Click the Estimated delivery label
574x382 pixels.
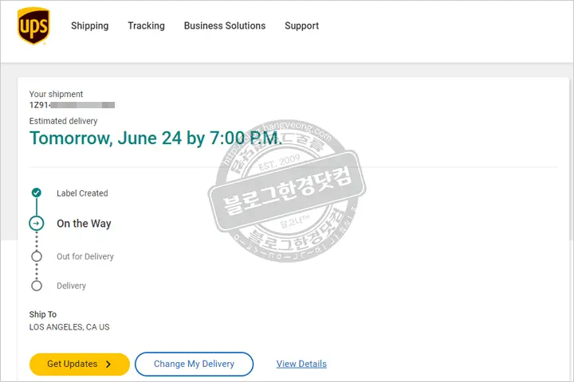click(63, 121)
